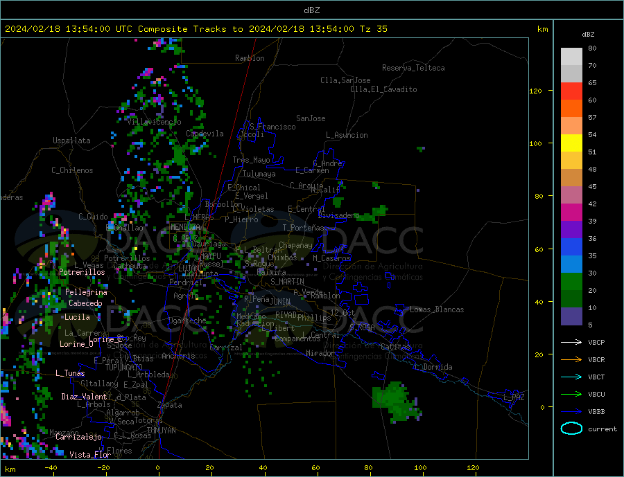Click the large green echo near Mirador southeast

396,402
